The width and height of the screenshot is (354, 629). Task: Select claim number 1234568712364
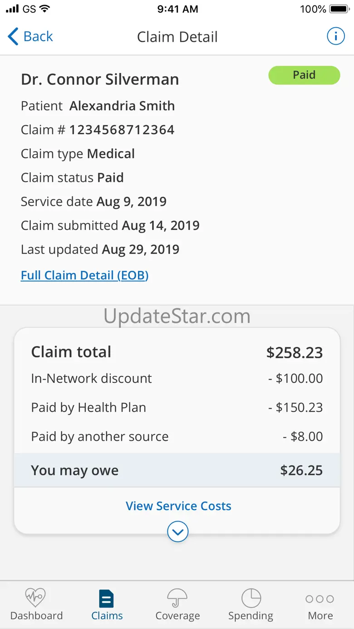(x=122, y=130)
